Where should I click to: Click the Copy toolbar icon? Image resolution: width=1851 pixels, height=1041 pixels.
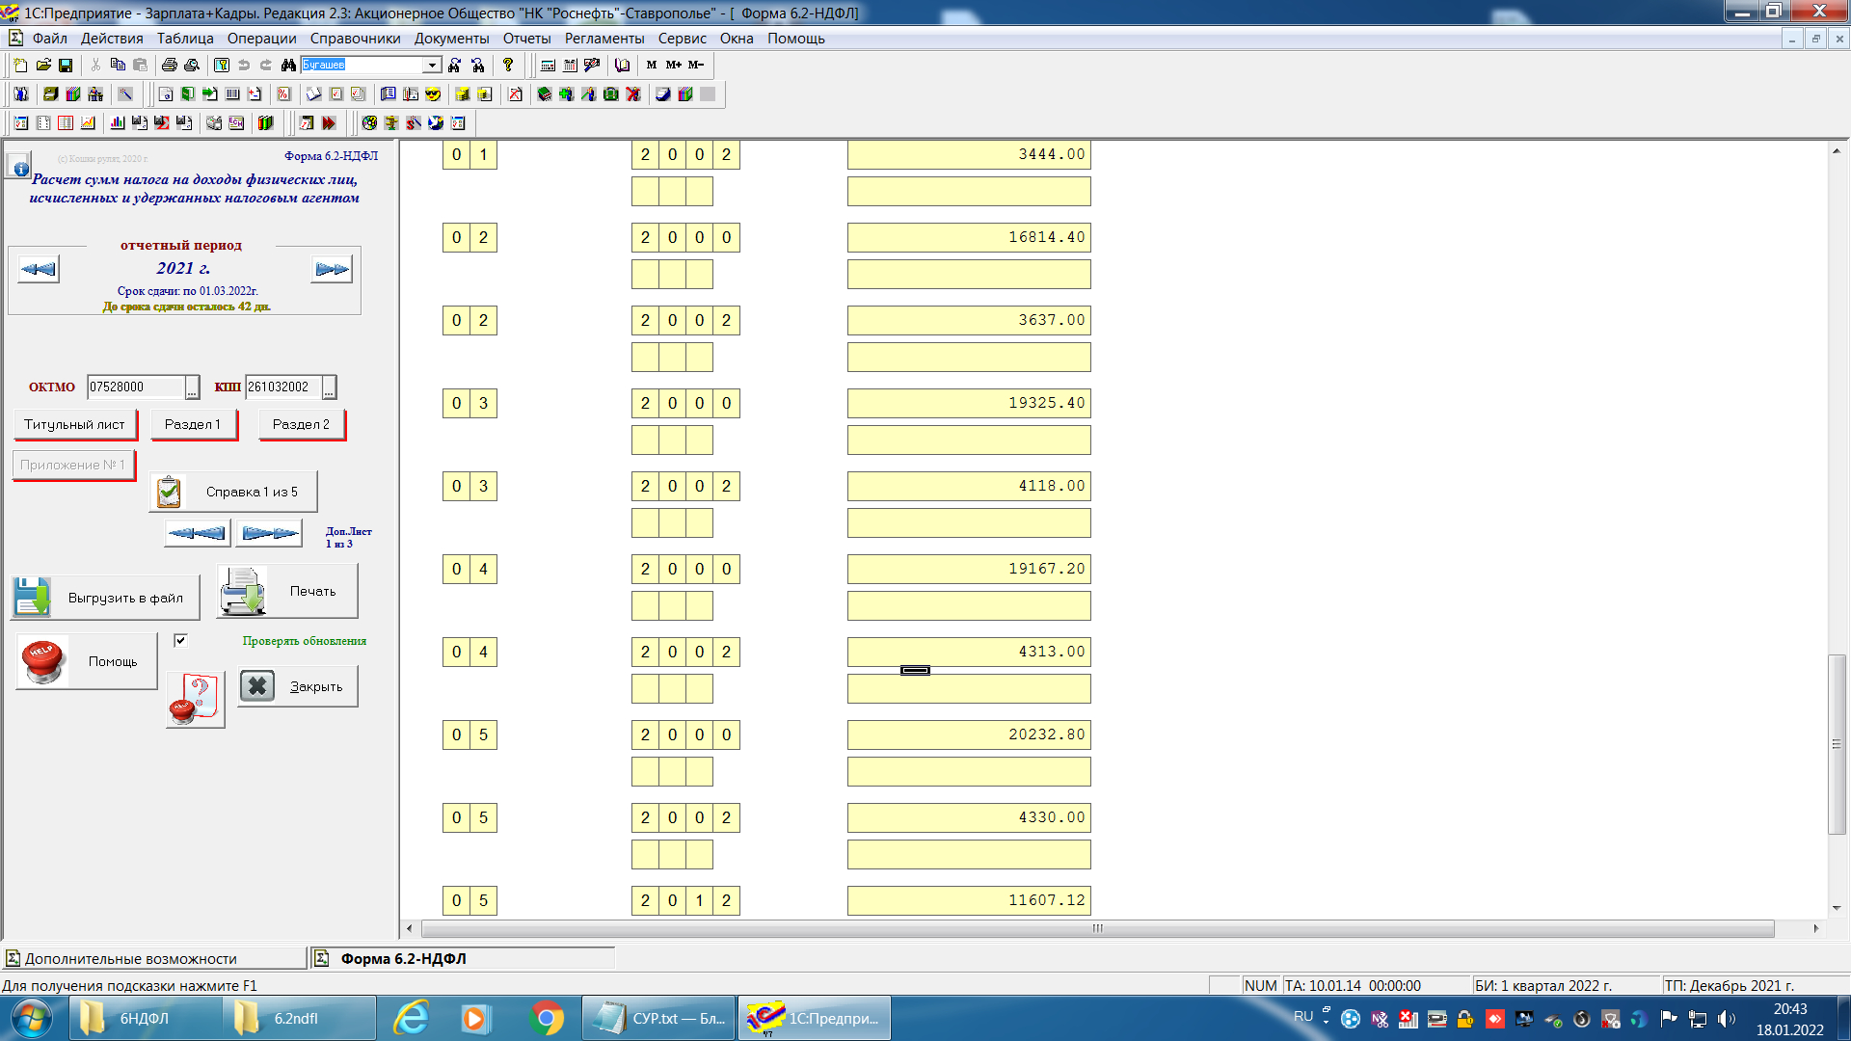[x=118, y=66]
